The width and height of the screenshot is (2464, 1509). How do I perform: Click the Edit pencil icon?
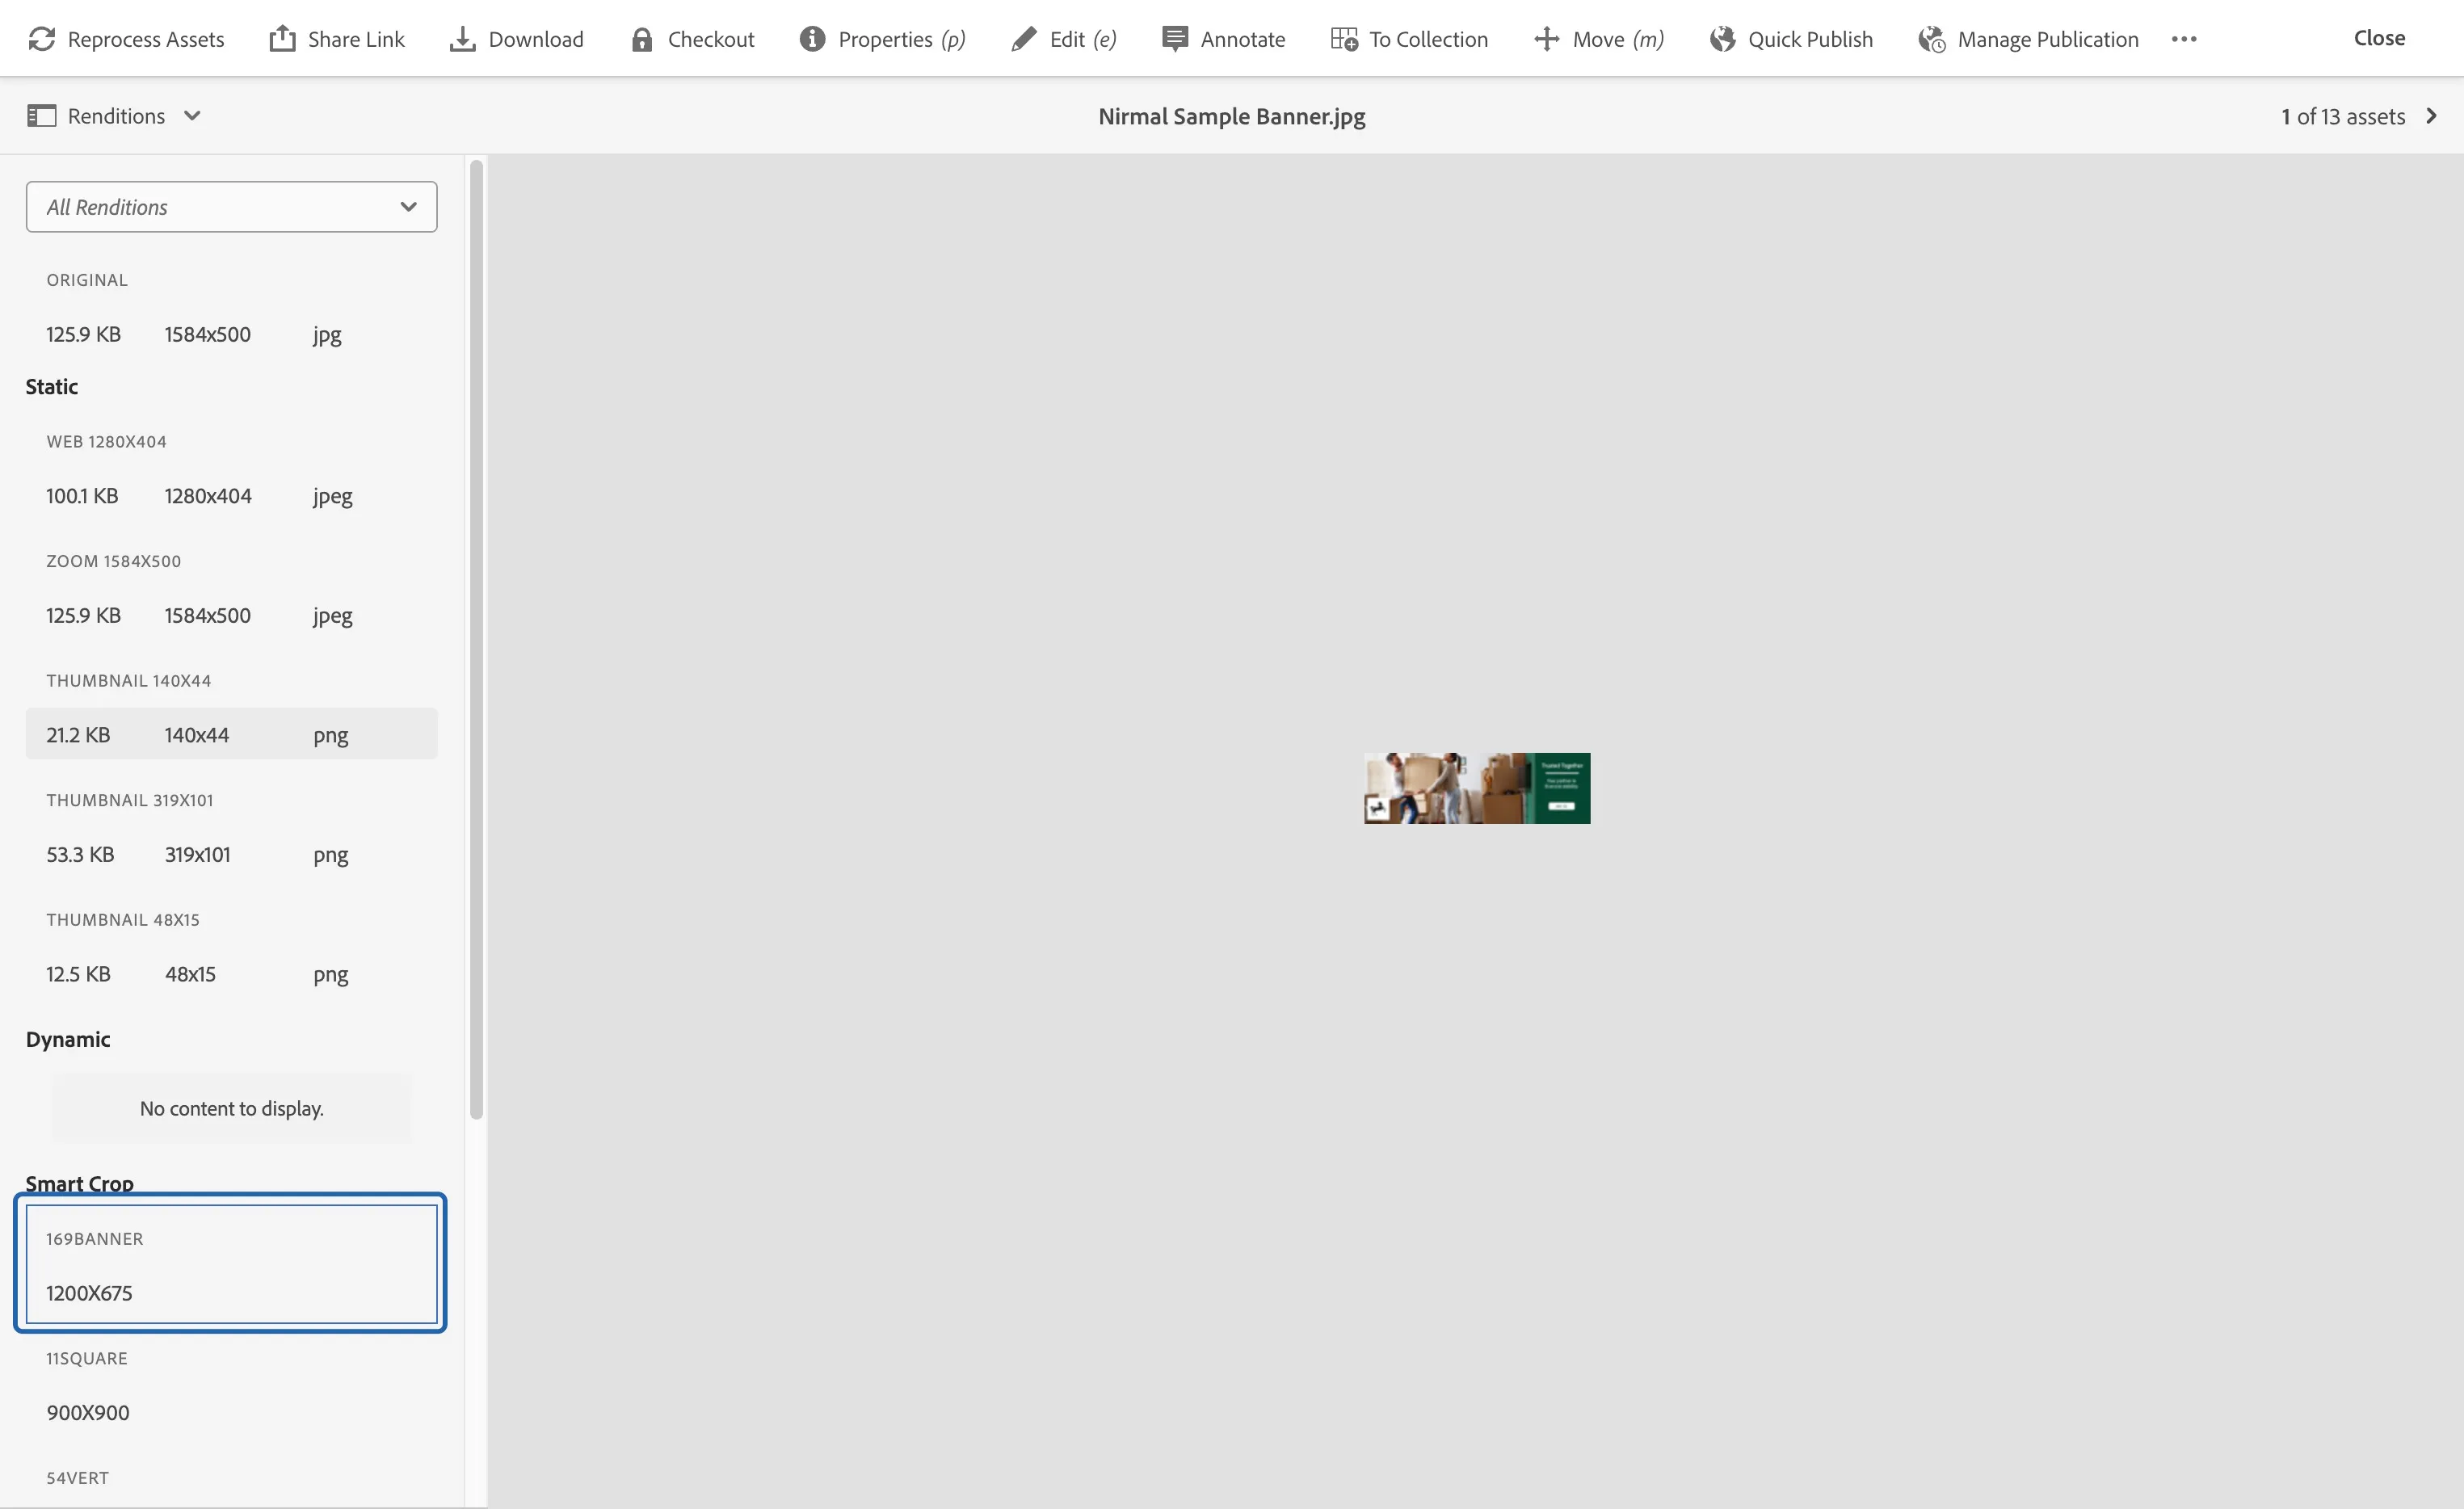click(x=1024, y=39)
